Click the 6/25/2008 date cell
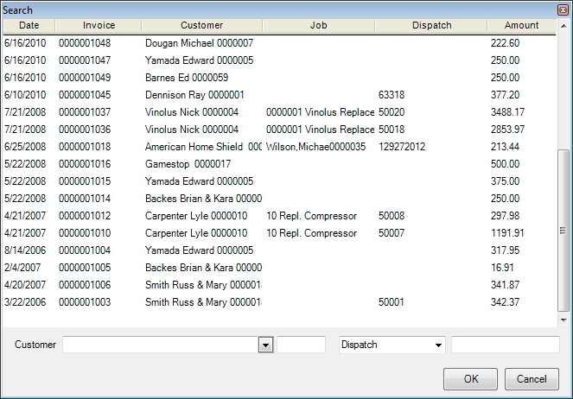 coord(25,147)
